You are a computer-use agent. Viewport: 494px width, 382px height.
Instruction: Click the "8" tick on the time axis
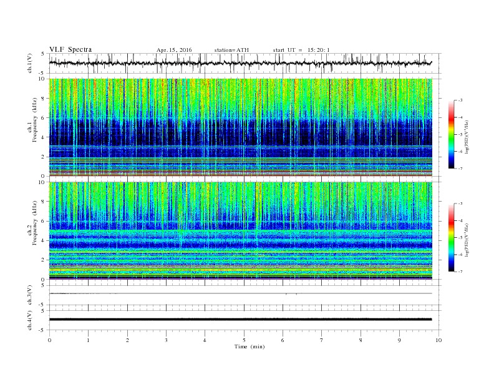click(x=361, y=340)
